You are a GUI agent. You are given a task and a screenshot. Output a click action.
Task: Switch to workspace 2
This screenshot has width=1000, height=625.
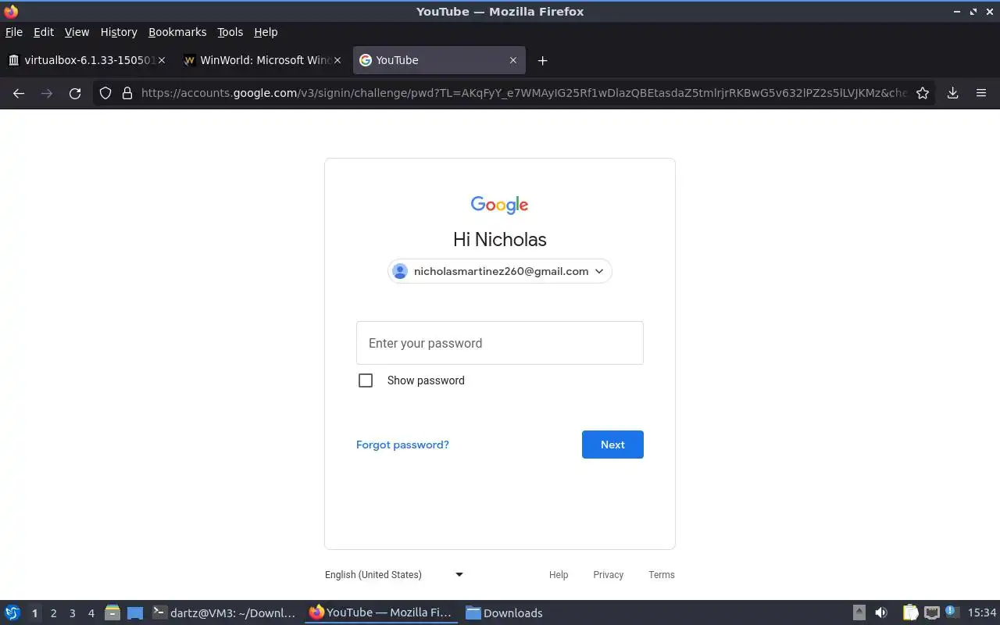point(53,613)
